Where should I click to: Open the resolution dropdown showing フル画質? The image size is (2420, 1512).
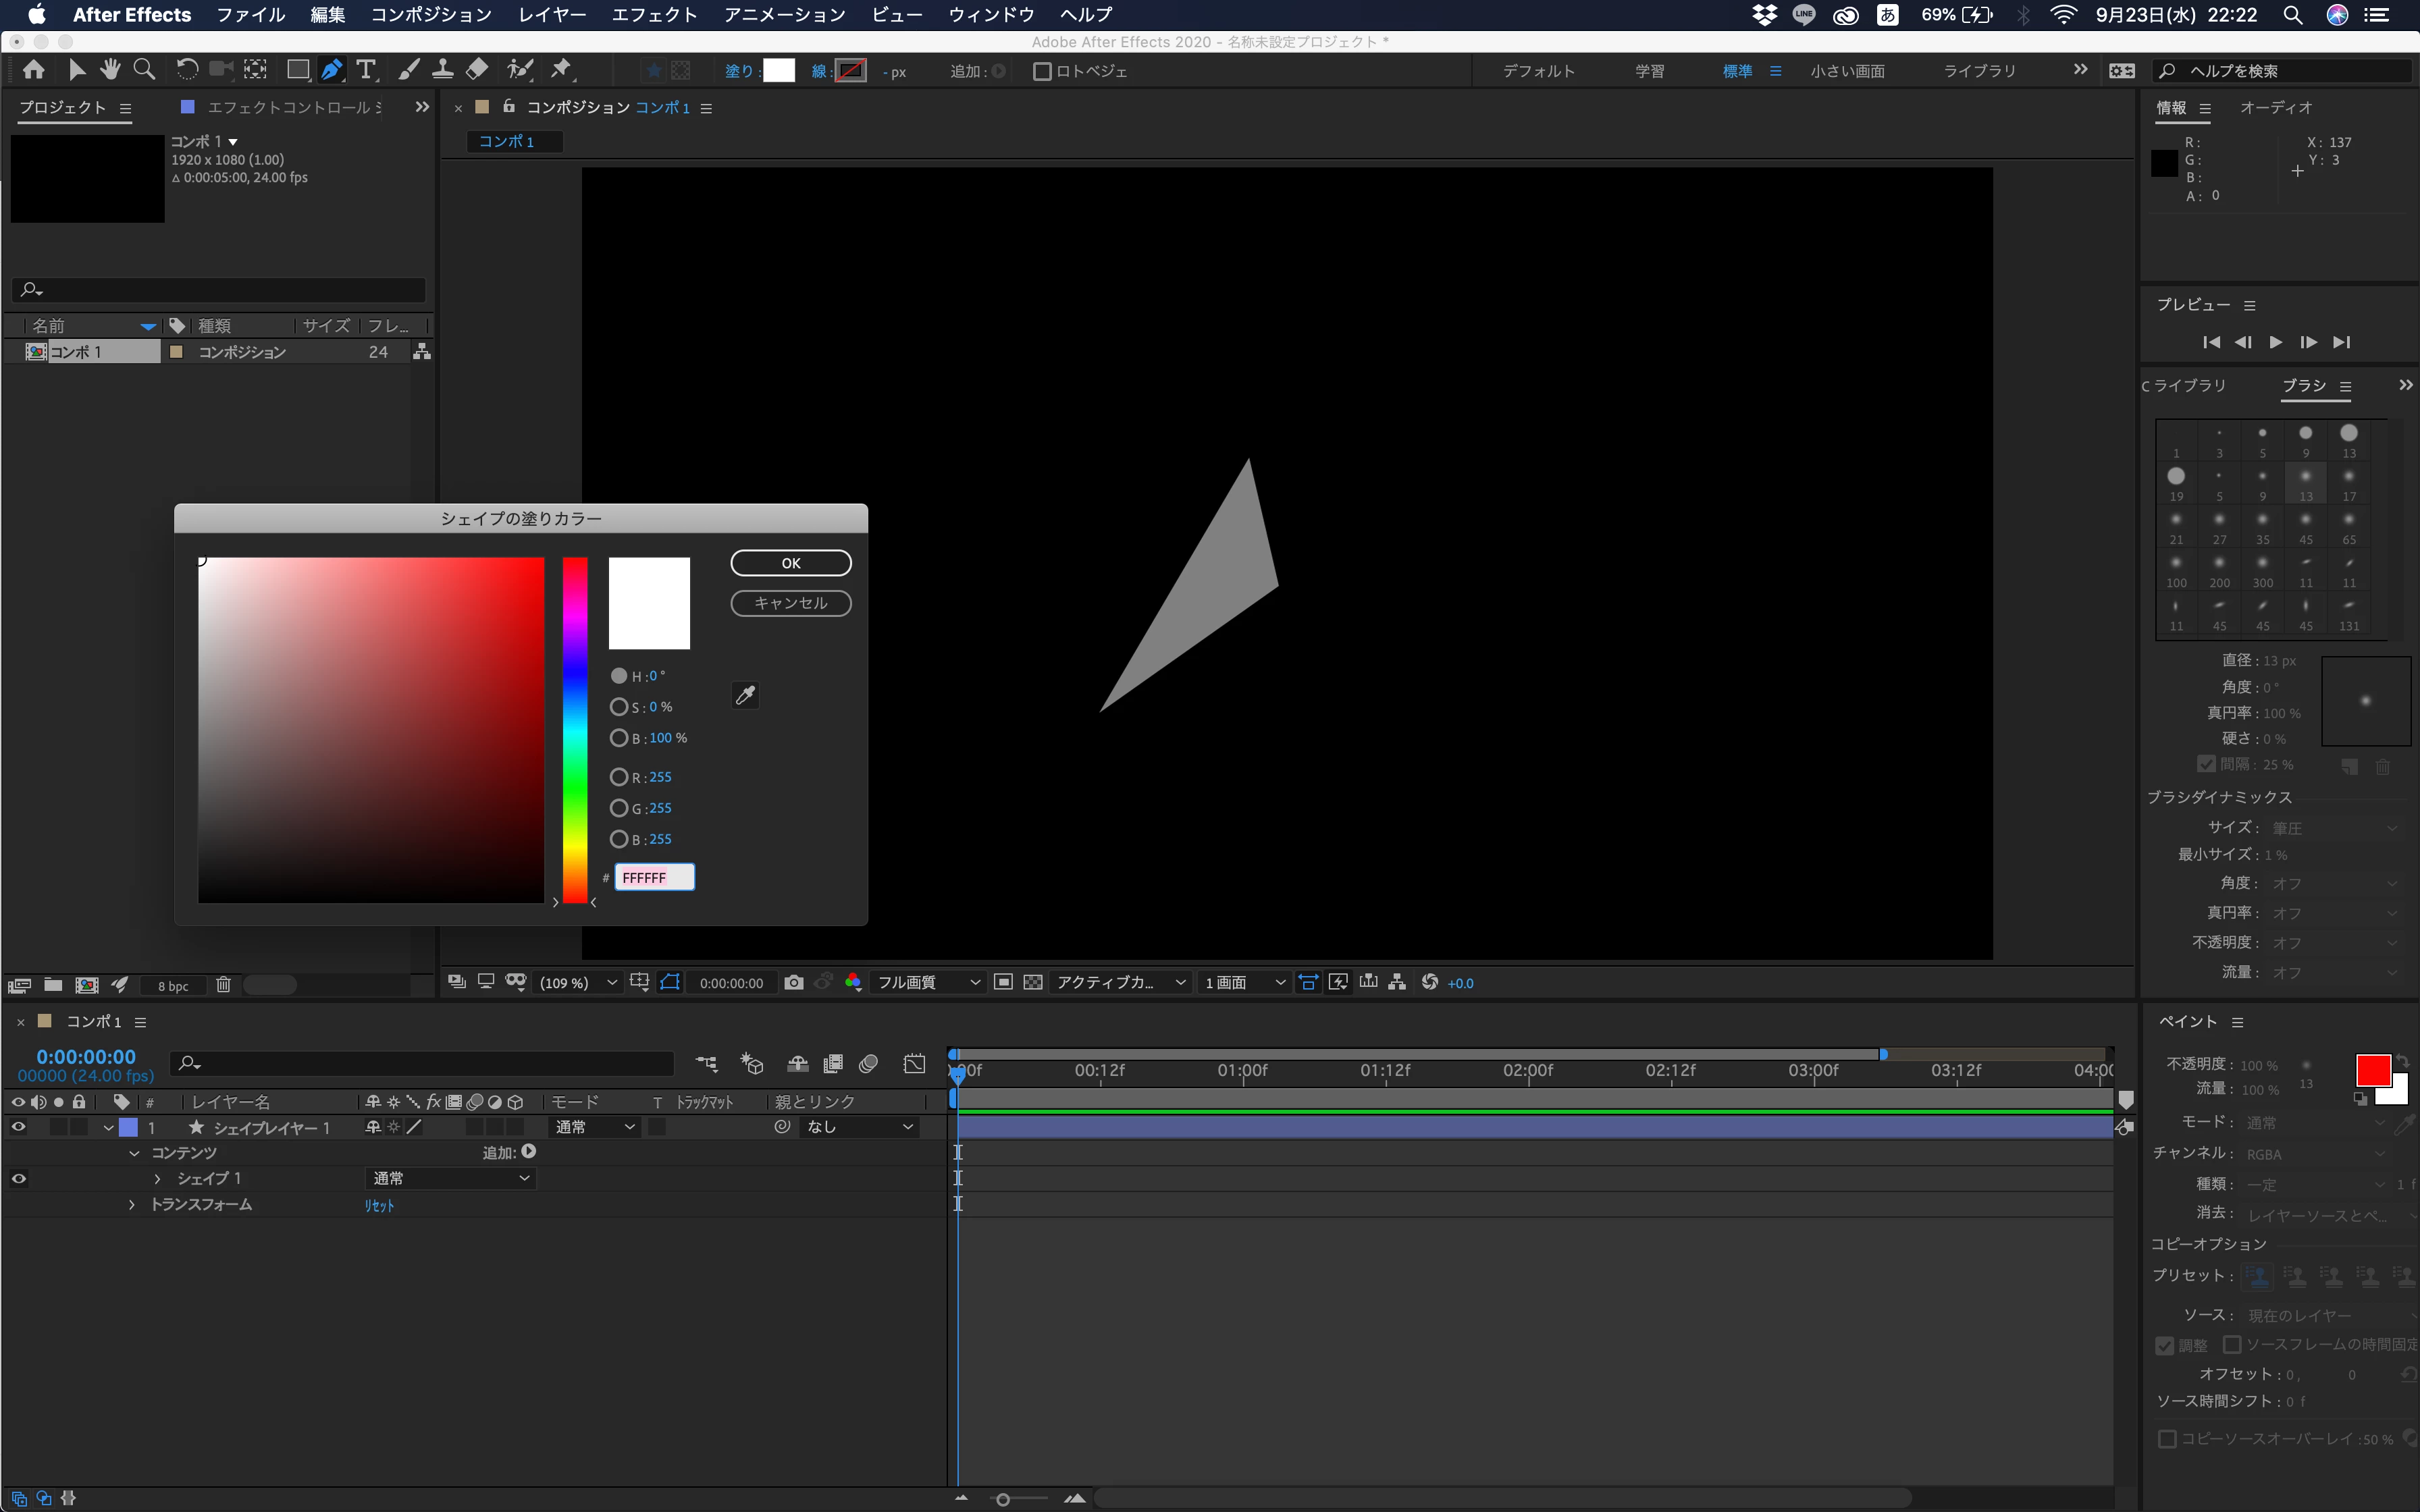pyautogui.click(x=927, y=983)
